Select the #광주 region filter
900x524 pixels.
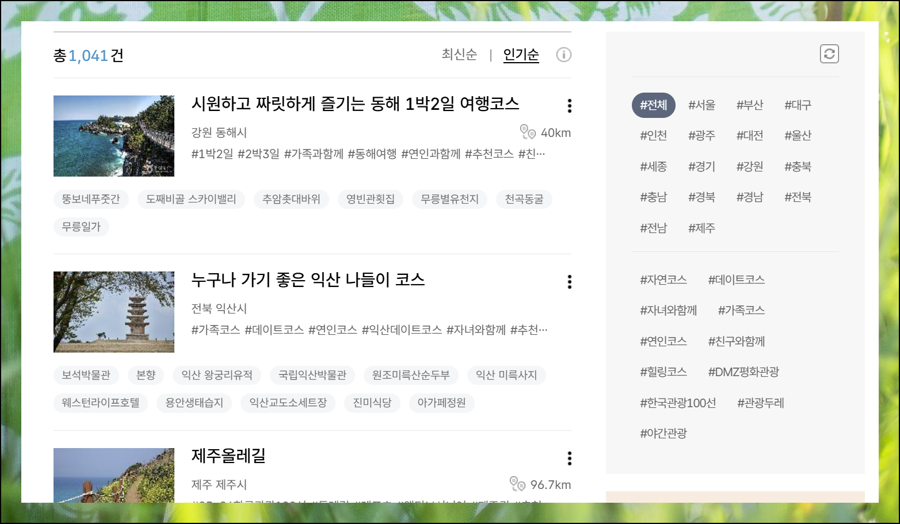click(701, 136)
